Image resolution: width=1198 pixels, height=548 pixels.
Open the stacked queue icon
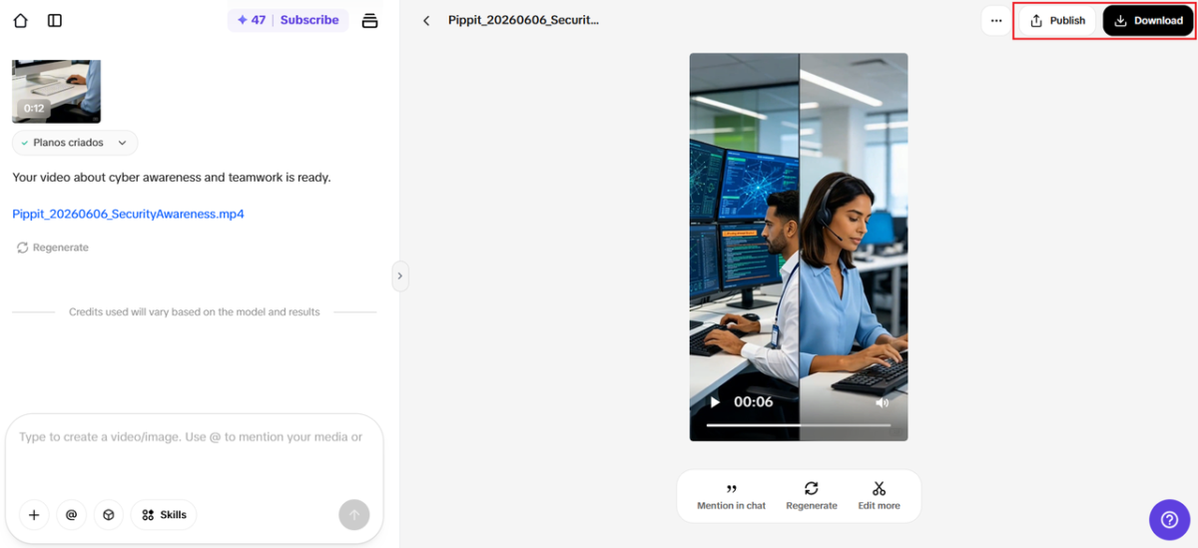coord(369,20)
